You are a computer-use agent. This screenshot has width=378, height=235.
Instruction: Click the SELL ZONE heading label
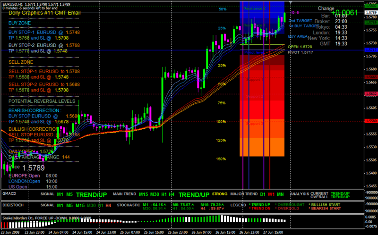coord(19,61)
